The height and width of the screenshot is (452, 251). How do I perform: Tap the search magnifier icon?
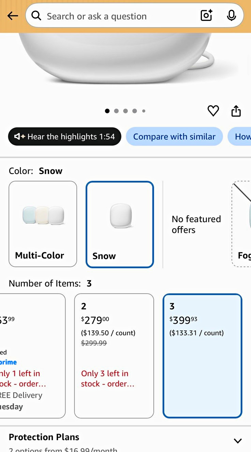coord(36,15)
